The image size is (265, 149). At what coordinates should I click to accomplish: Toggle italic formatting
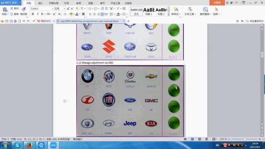(38, 14)
